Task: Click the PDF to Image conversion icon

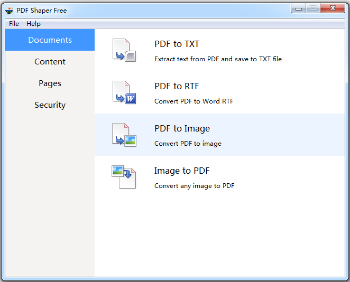Action: point(124,135)
